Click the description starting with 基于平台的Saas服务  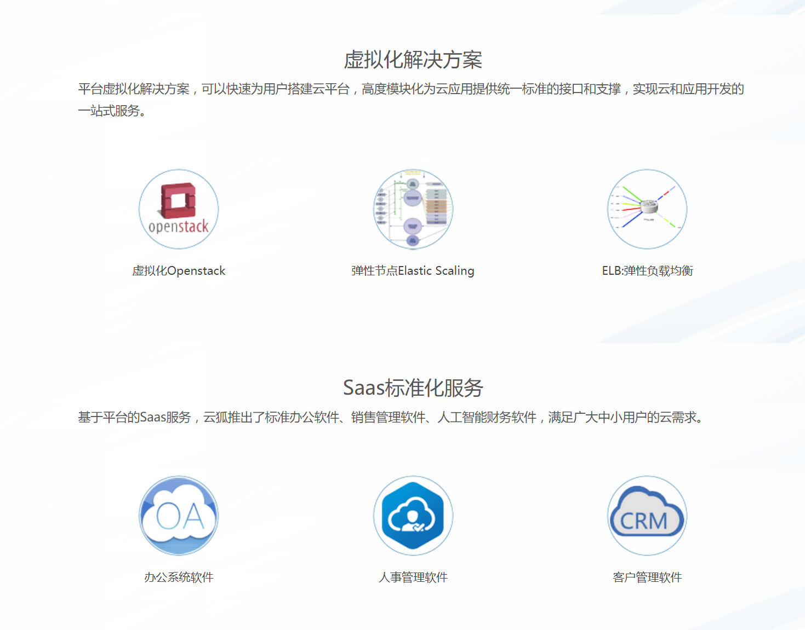[392, 418]
